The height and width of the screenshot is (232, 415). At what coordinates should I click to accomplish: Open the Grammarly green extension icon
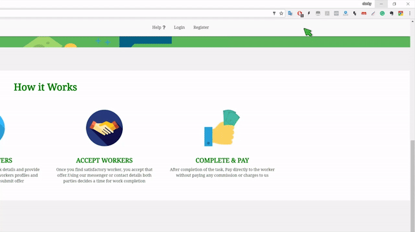(382, 13)
